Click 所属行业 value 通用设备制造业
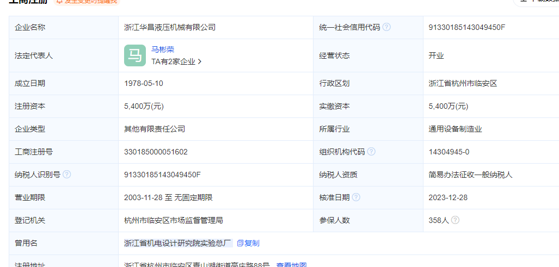Viewport: 559px width, 267px height. click(455, 129)
